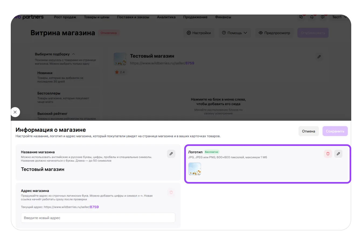Click the logo thumbnail image
362x245 pixels.
click(x=194, y=169)
